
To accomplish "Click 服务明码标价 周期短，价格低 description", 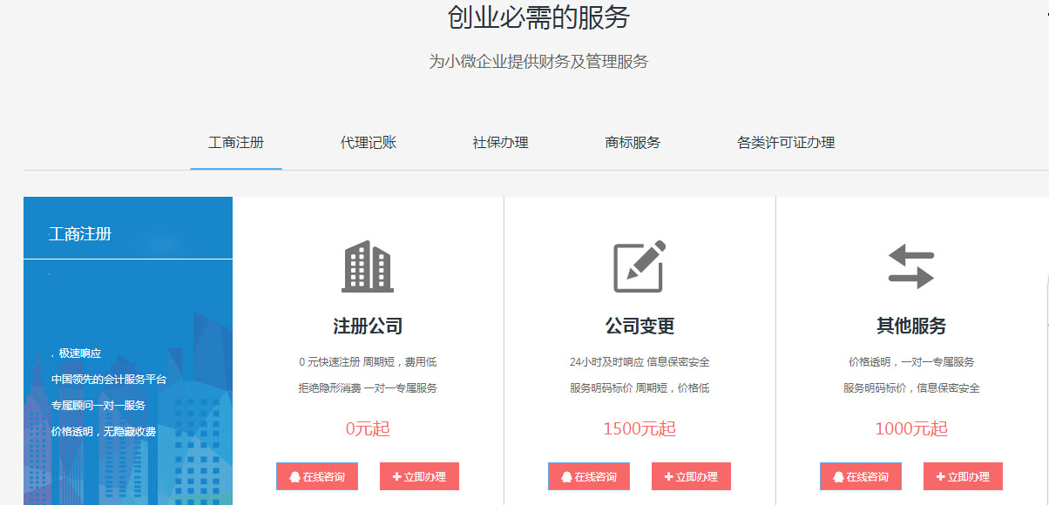I will tap(640, 388).
